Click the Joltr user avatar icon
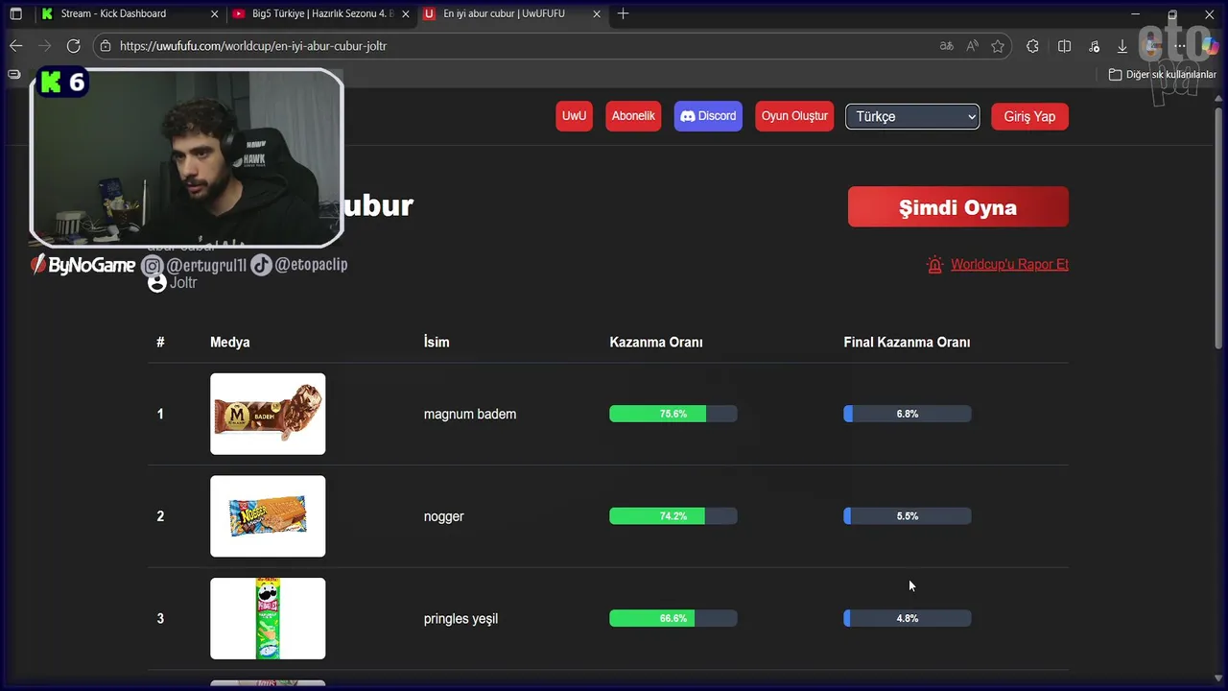 tap(156, 283)
